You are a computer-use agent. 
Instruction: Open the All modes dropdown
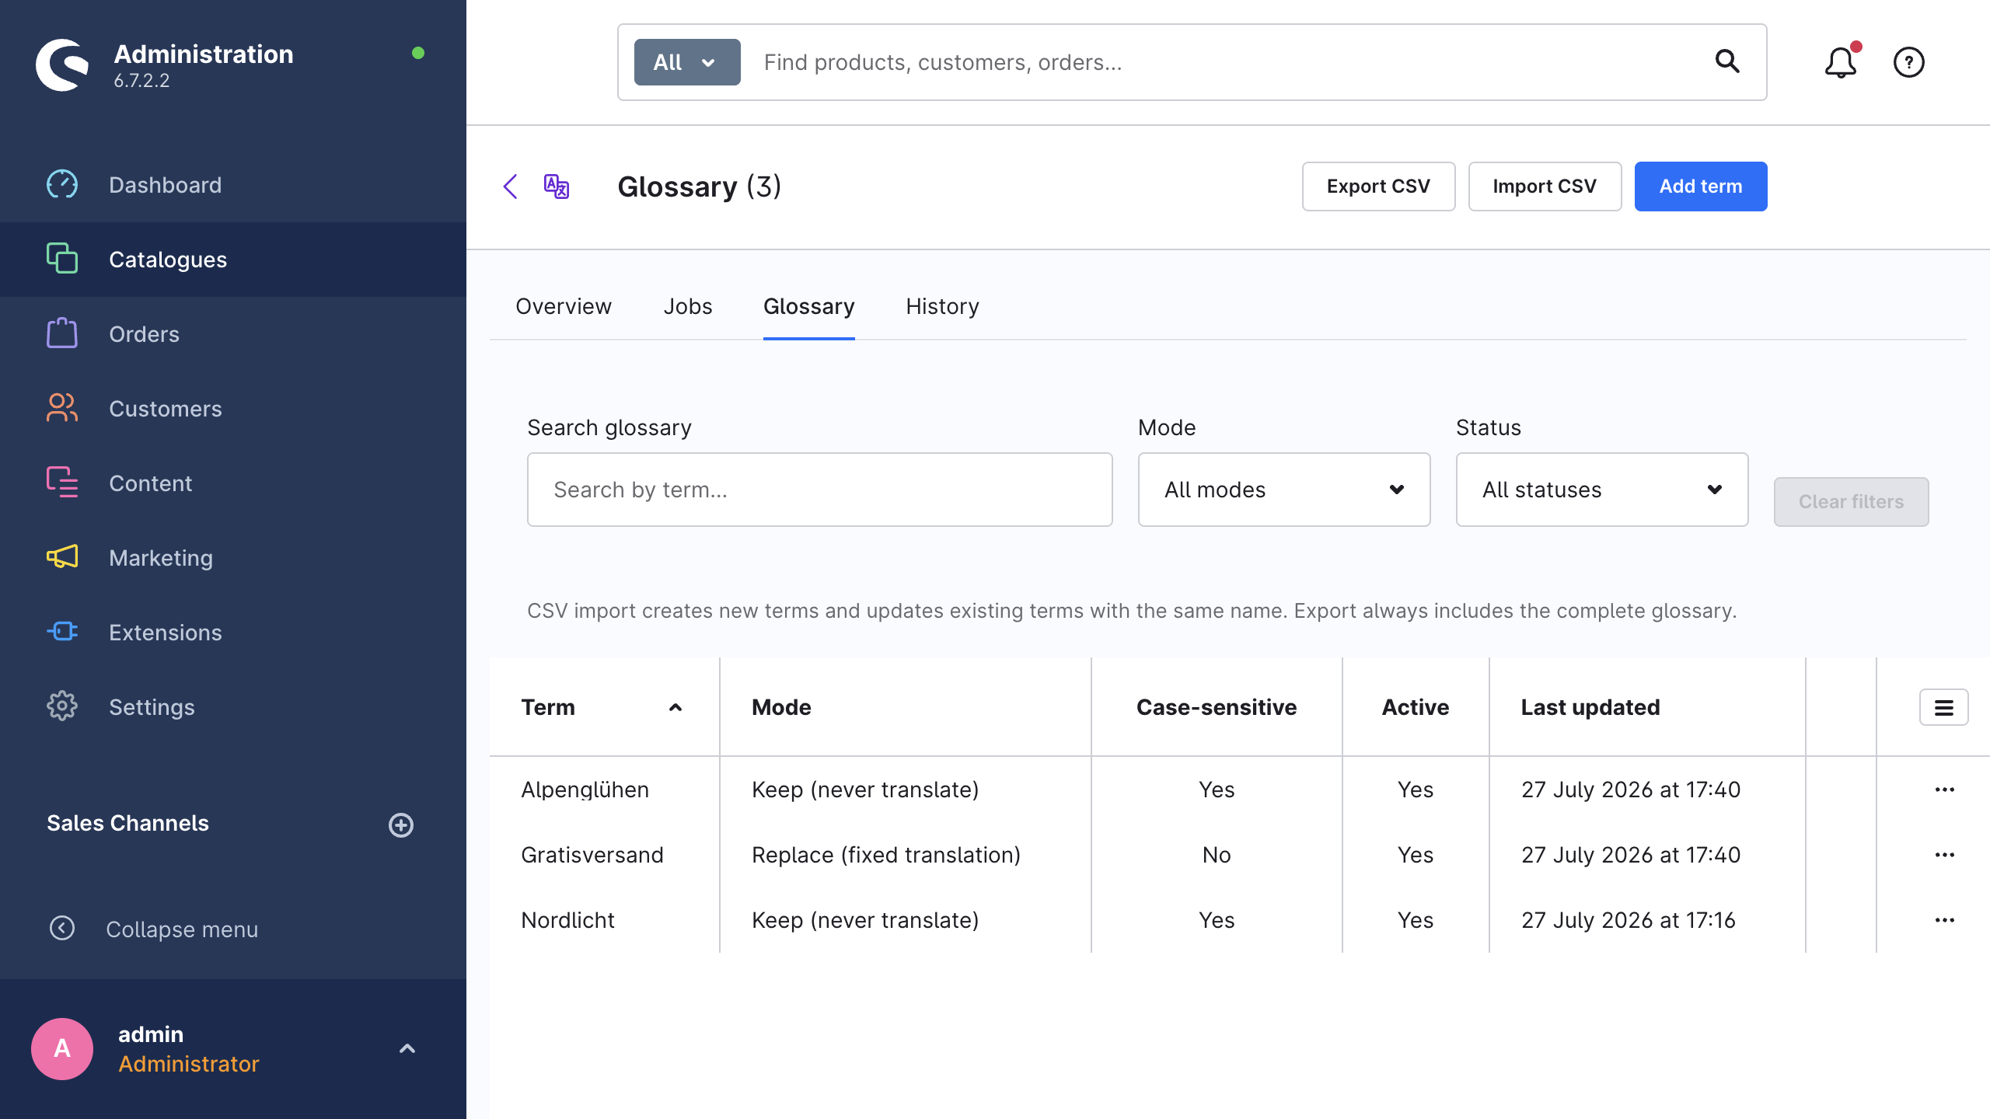[1284, 490]
